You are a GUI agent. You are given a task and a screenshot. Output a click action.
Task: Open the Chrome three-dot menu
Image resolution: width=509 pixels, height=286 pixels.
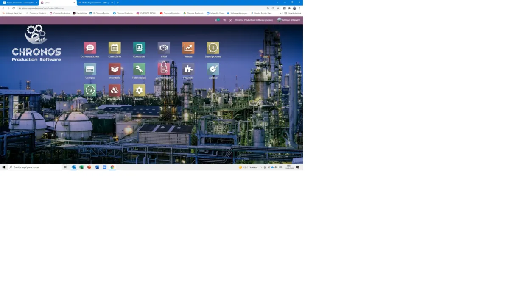coord(299,8)
